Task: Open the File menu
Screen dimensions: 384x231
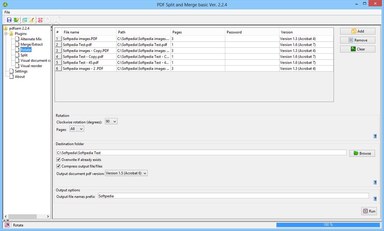Action: click(x=7, y=12)
